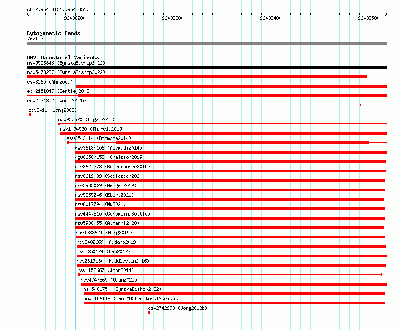The image size is (400, 330).
Task: Click the red bar under nsv4156118 gnomAD
Action: pyautogui.click(x=234, y=303)
